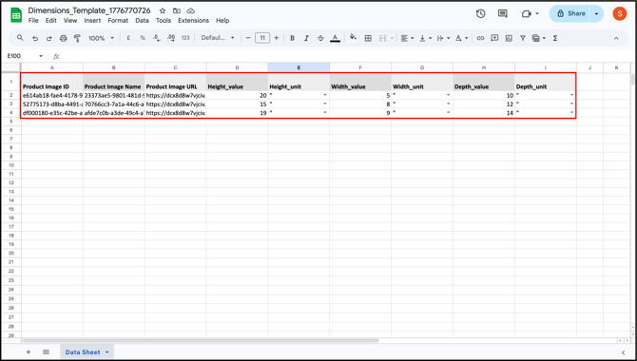This screenshot has width=637, height=361.
Task: Open filter views dropdown
Action: 539,38
